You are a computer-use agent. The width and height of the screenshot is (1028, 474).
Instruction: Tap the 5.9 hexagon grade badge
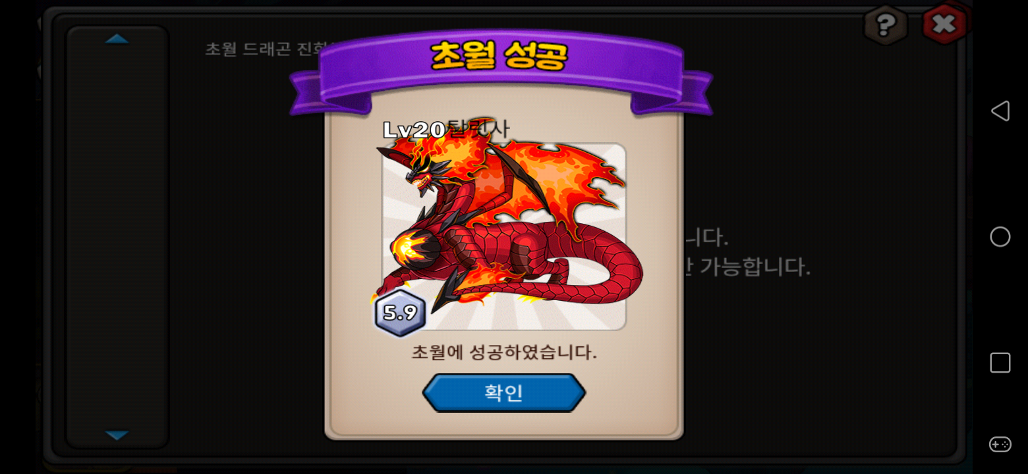point(400,313)
